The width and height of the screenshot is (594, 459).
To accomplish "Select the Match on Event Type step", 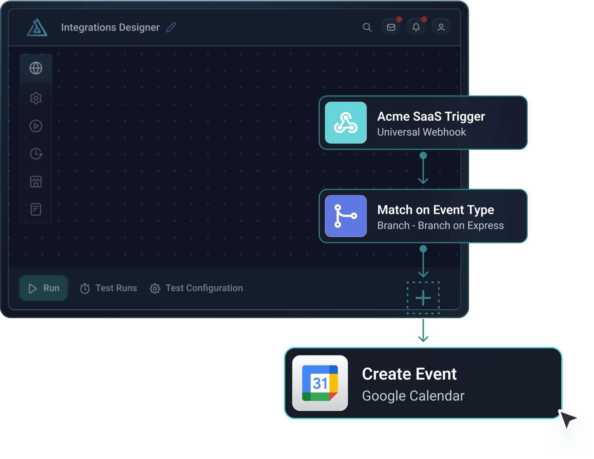I will click(423, 216).
